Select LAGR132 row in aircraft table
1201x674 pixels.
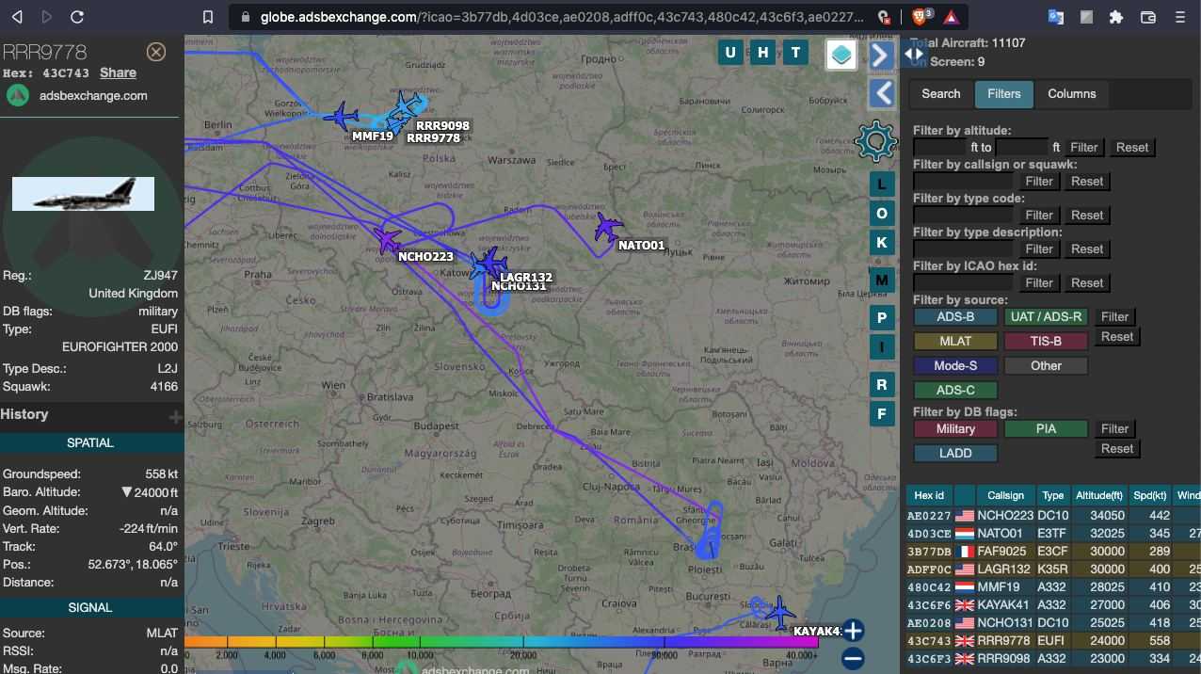click(x=1053, y=570)
